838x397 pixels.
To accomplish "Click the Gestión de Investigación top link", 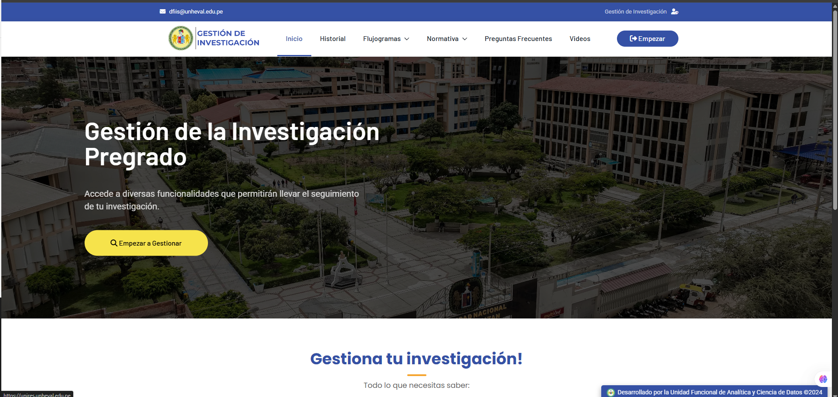I will click(x=635, y=12).
